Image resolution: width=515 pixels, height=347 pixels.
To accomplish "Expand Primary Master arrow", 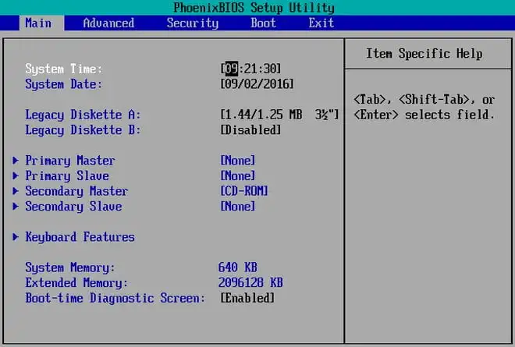I will point(16,161).
